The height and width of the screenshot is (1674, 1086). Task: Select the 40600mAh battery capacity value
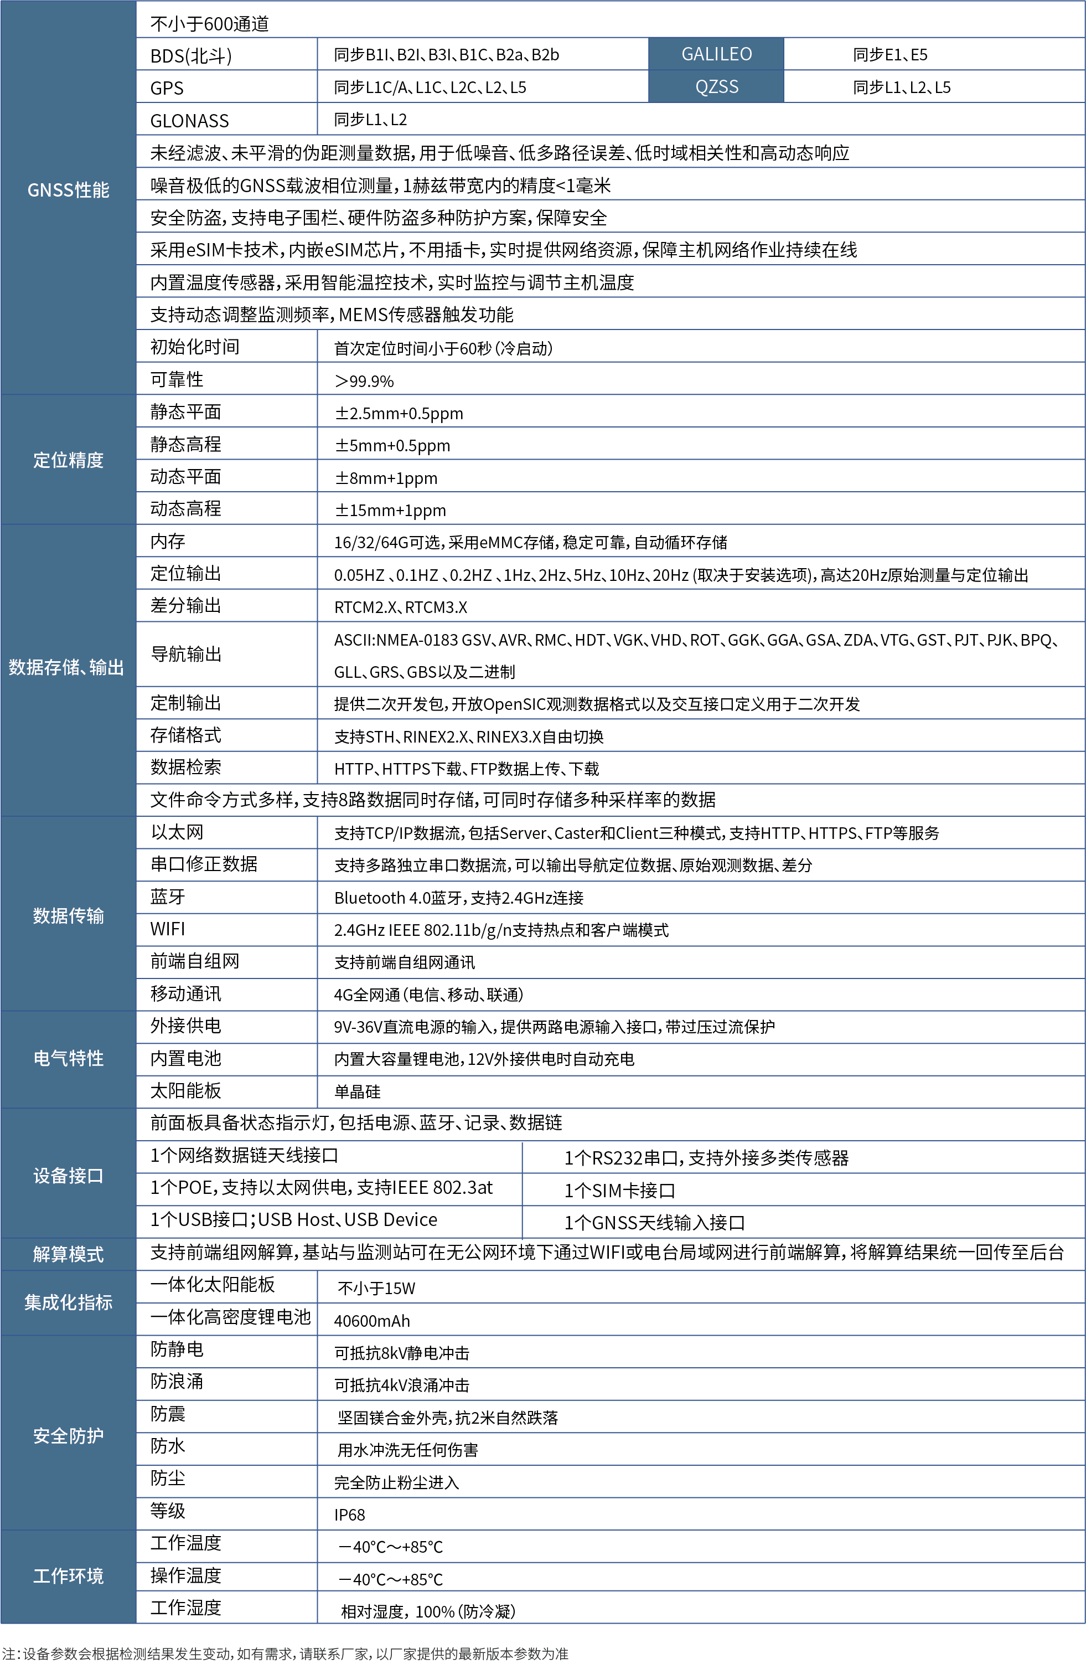[372, 1321]
